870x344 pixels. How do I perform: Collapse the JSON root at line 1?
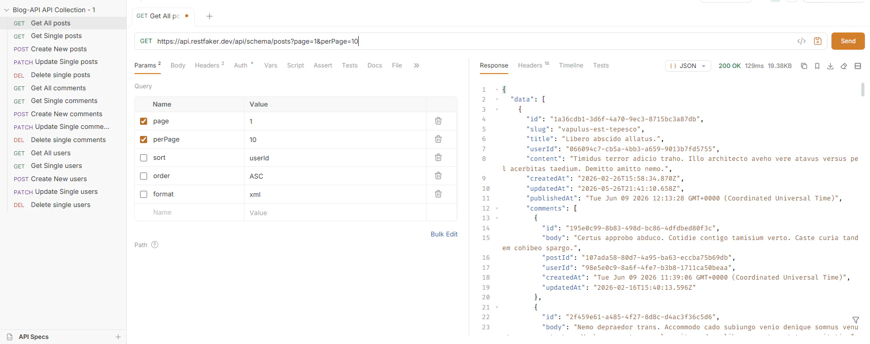[497, 90]
